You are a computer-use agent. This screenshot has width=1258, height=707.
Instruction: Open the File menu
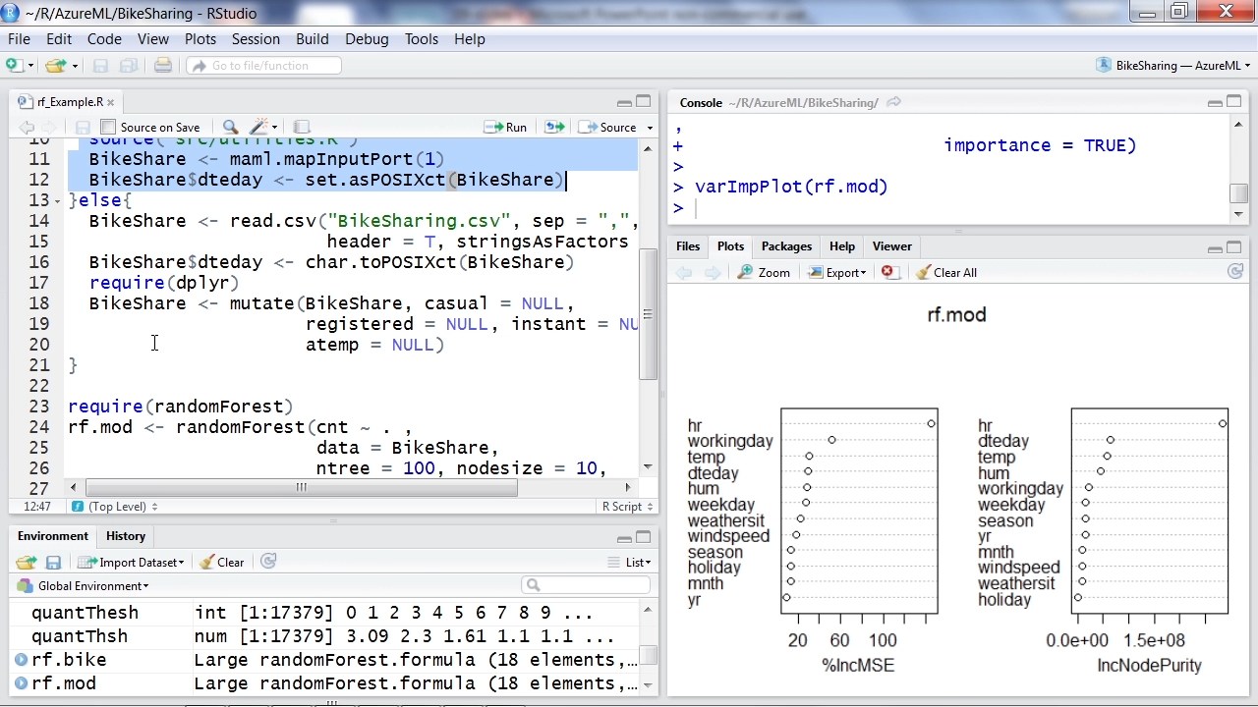point(19,39)
